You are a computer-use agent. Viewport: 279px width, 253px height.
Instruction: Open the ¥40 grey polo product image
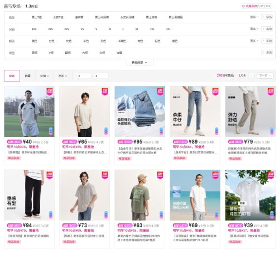[x=29, y=111]
